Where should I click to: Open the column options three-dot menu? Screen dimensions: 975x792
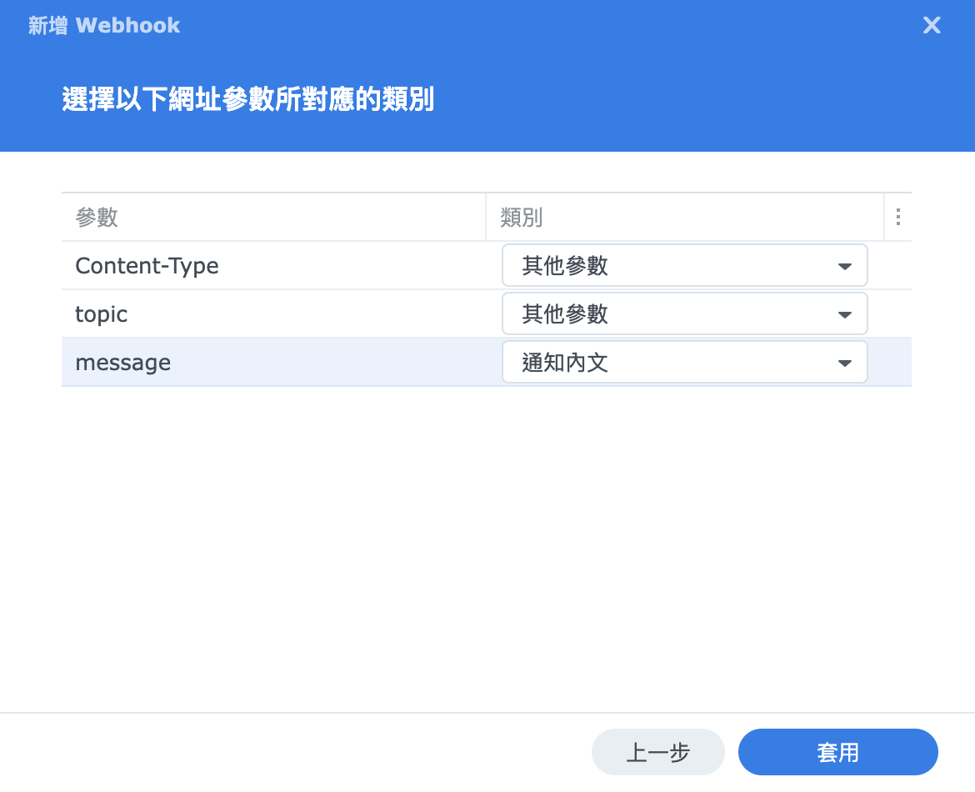click(897, 218)
